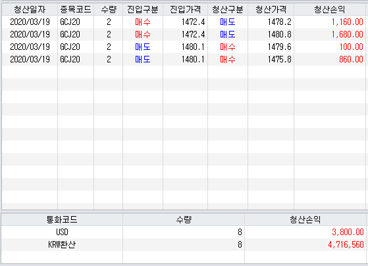
Task: Select the row with 청산가격 1479.6
Action: tap(184, 47)
